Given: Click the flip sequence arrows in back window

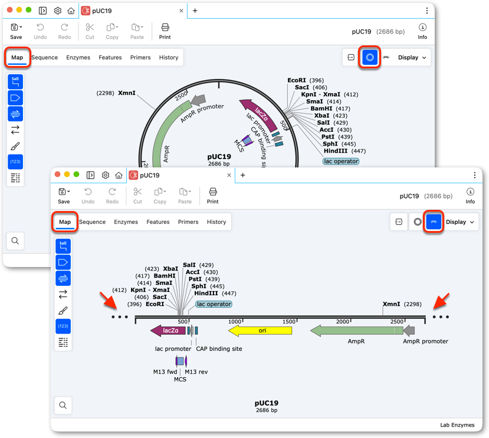Looking at the screenshot, I should tap(15, 130).
